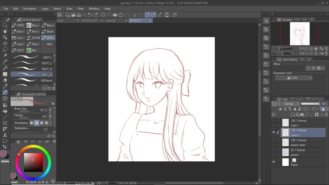Open the Expression color dropdown

click(294, 78)
